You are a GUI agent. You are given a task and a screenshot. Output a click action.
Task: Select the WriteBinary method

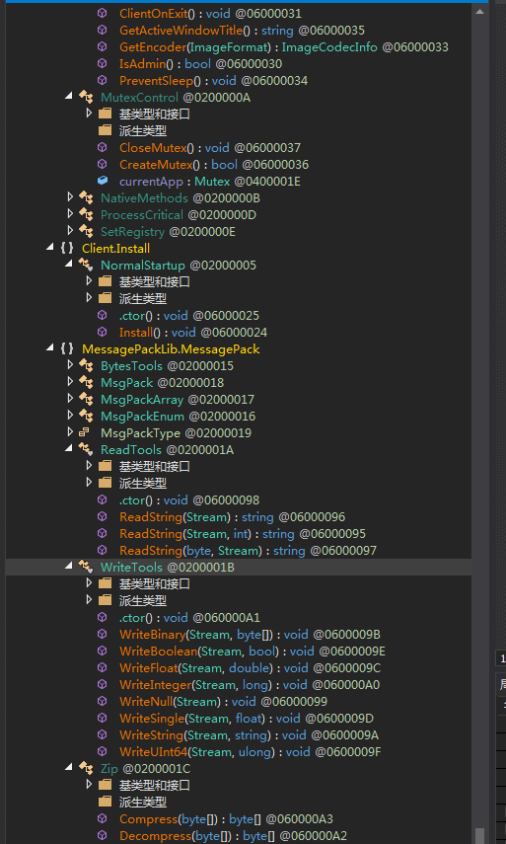[x=251, y=634]
